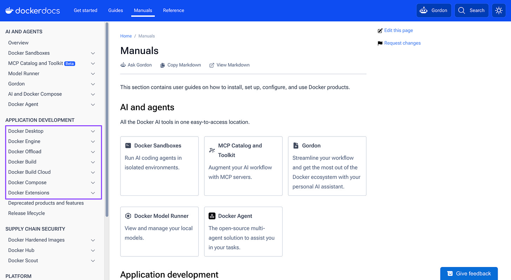Open Overview in the sidebar

coord(18,43)
